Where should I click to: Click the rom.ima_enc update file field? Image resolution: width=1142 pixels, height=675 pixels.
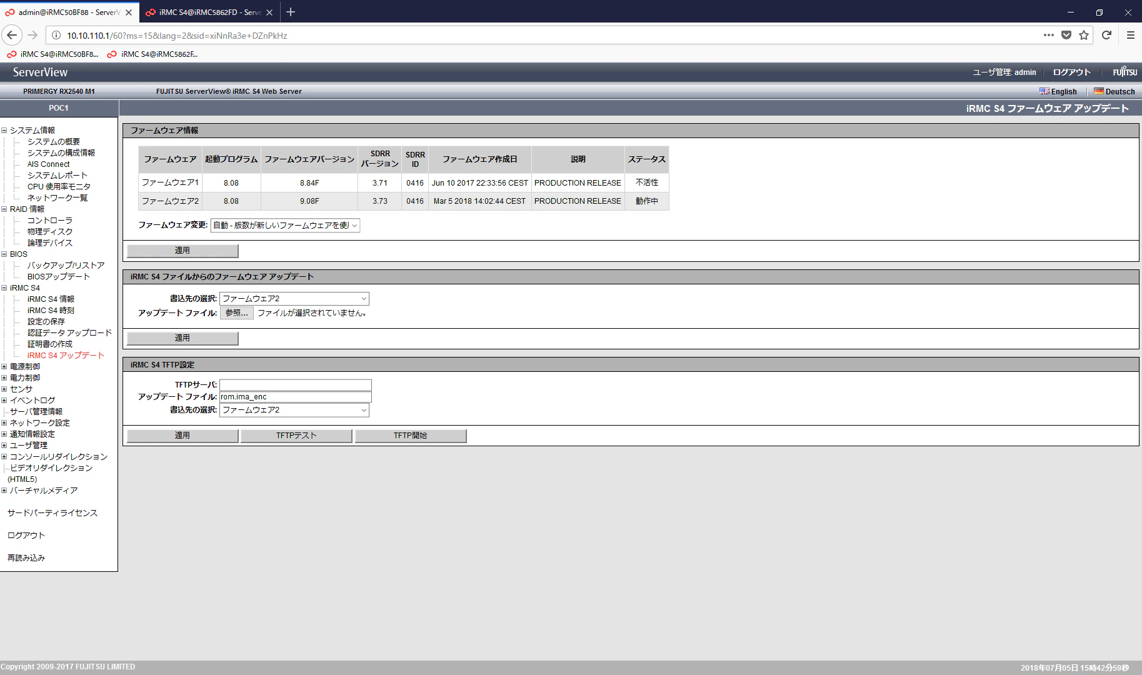click(296, 397)
